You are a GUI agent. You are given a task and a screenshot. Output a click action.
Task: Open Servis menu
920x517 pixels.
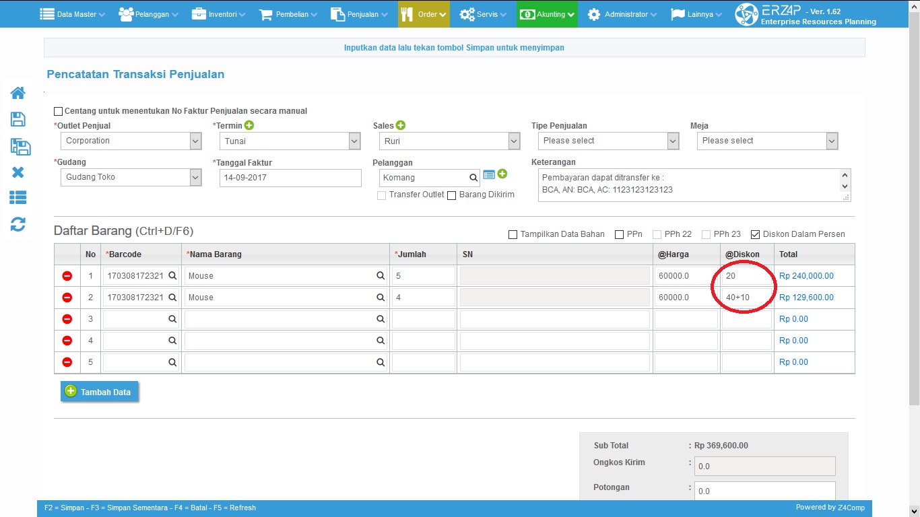pos(483,14)
